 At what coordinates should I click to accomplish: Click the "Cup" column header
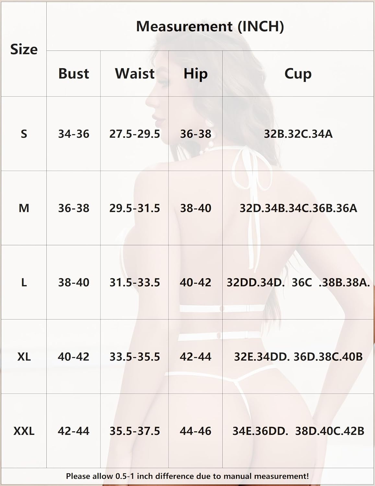coord(298,74)
